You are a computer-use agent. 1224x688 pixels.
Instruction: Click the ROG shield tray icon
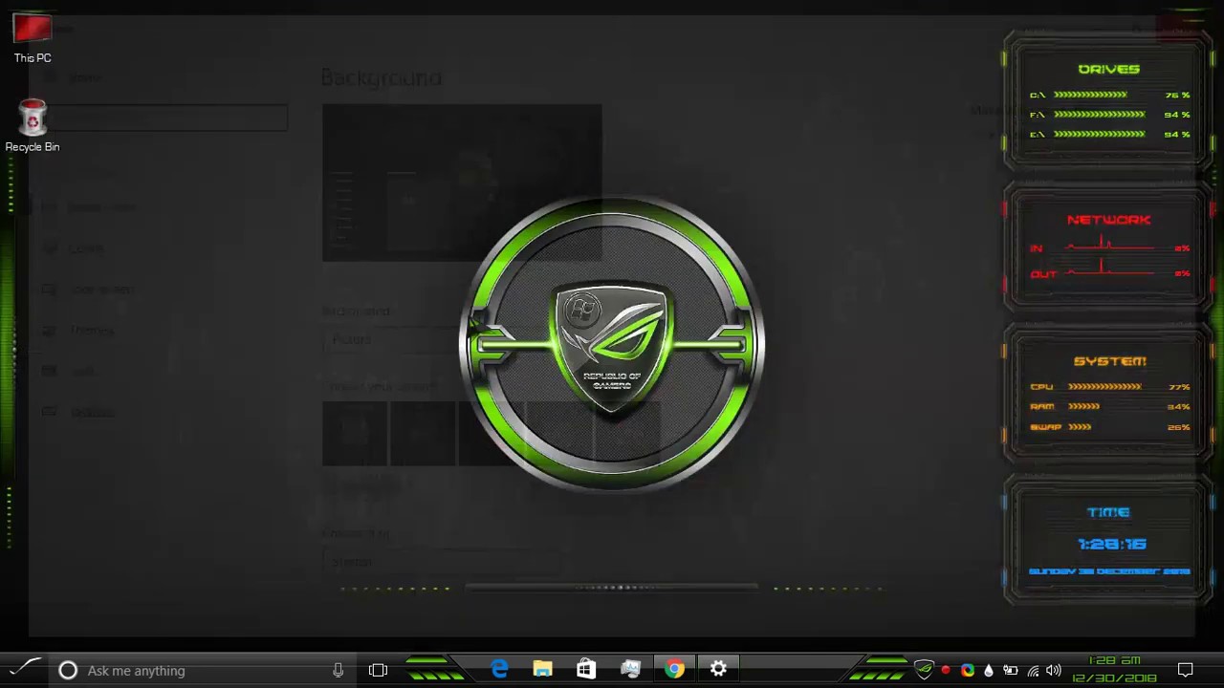point(924,670)
